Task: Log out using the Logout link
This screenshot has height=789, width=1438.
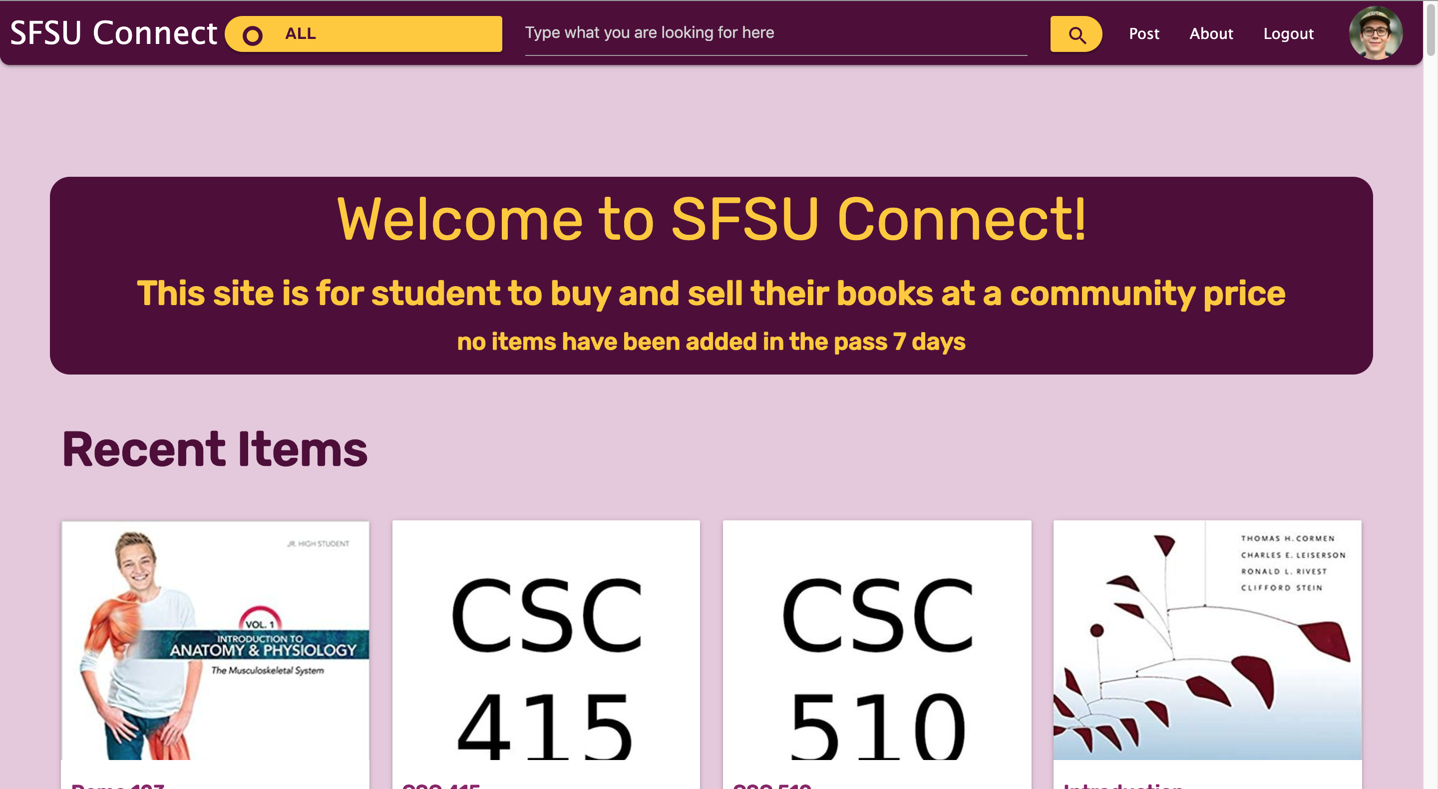Action: [1288, 34]
